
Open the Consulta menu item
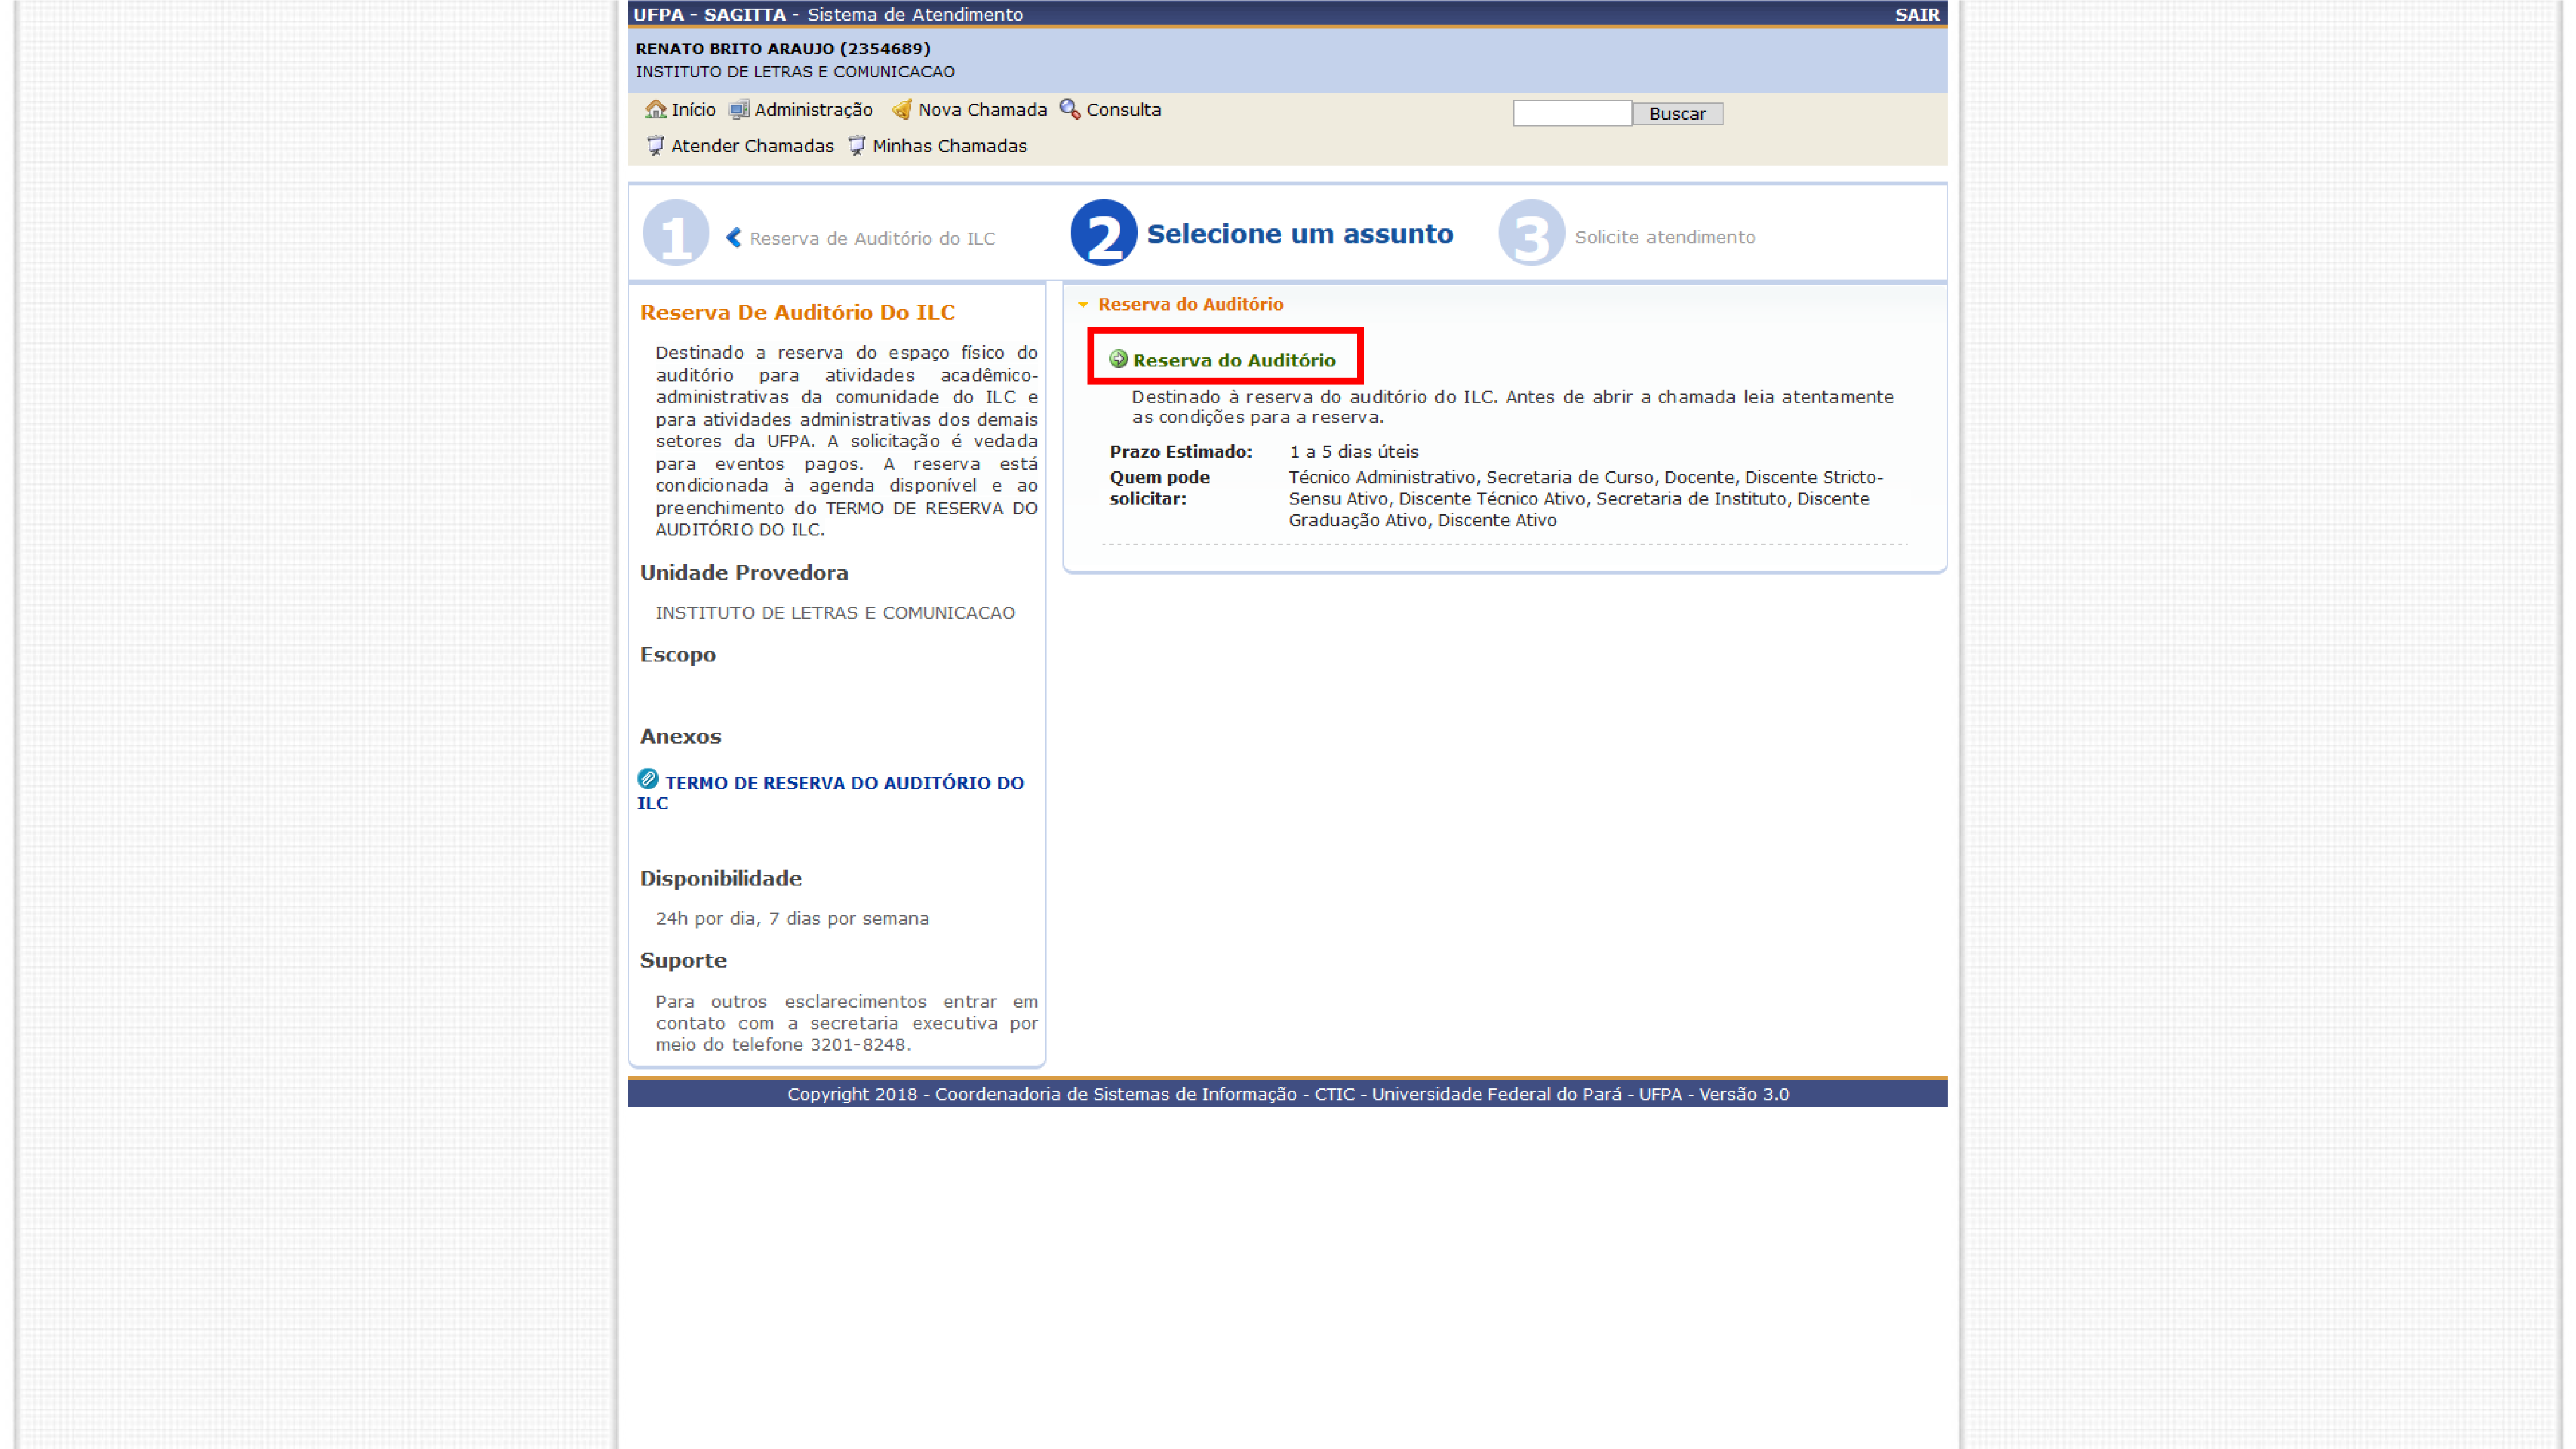coord(1124,110)
